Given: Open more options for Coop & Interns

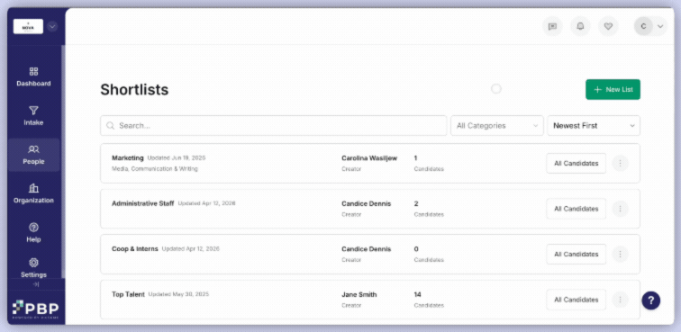Looking at the screenshot, I should click(620, 255).
